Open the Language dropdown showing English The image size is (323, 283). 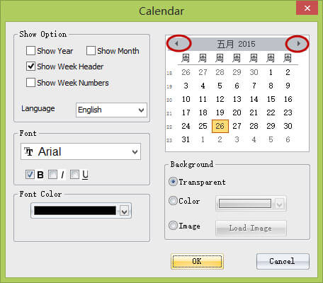pyautogui.click(x=111, y=110)
